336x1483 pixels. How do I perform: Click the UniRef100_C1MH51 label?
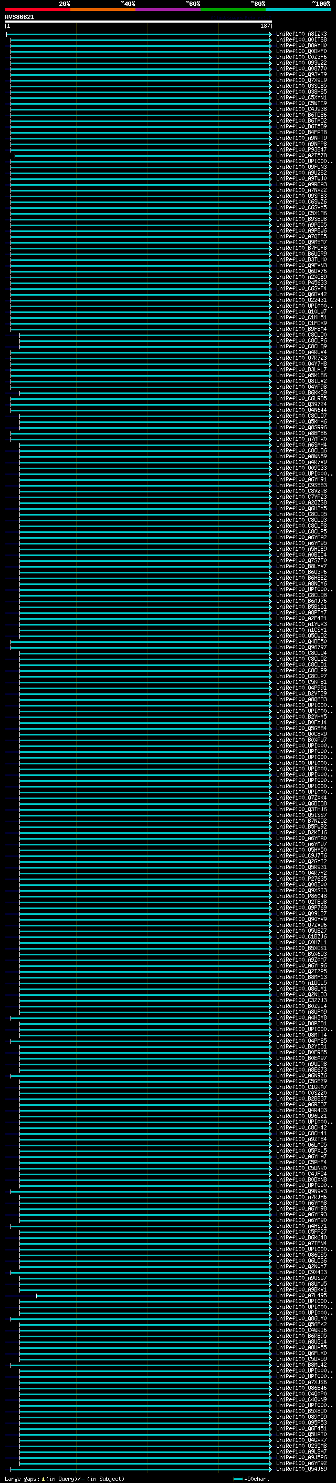point(301,318)
